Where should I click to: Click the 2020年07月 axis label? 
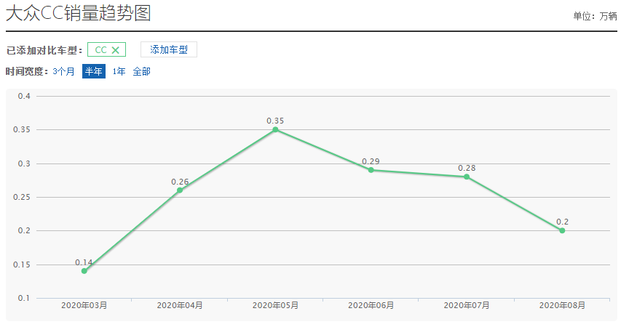click(x=467, y=305)
